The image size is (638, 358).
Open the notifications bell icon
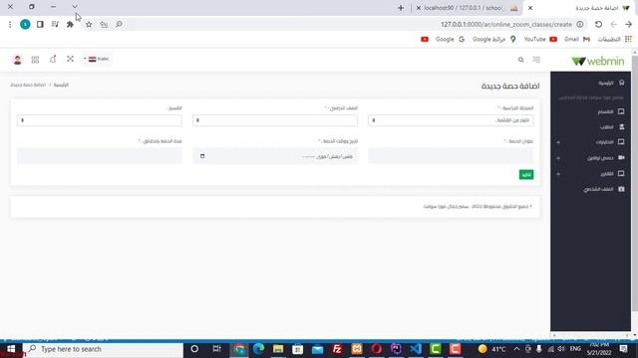click(x=53, y=60)
